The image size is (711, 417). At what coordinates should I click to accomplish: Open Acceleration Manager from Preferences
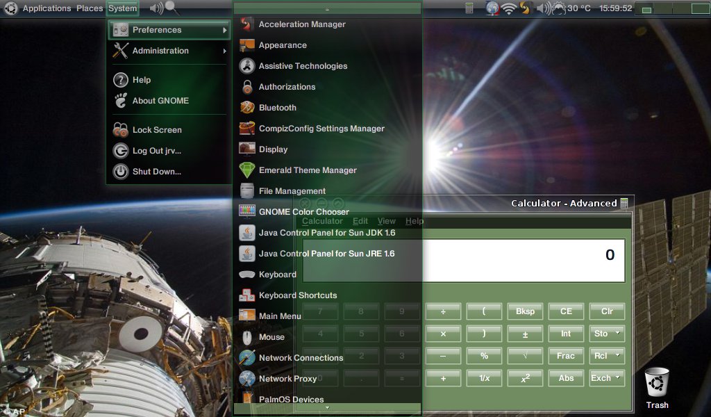[328, 24]
